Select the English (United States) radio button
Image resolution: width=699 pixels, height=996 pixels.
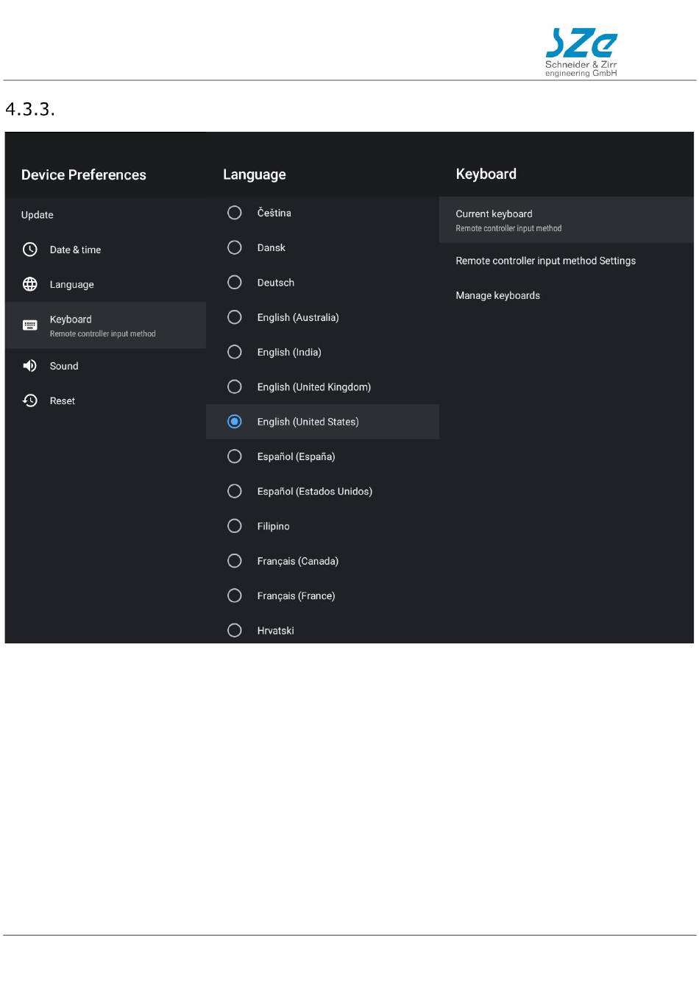pos(235,422)
